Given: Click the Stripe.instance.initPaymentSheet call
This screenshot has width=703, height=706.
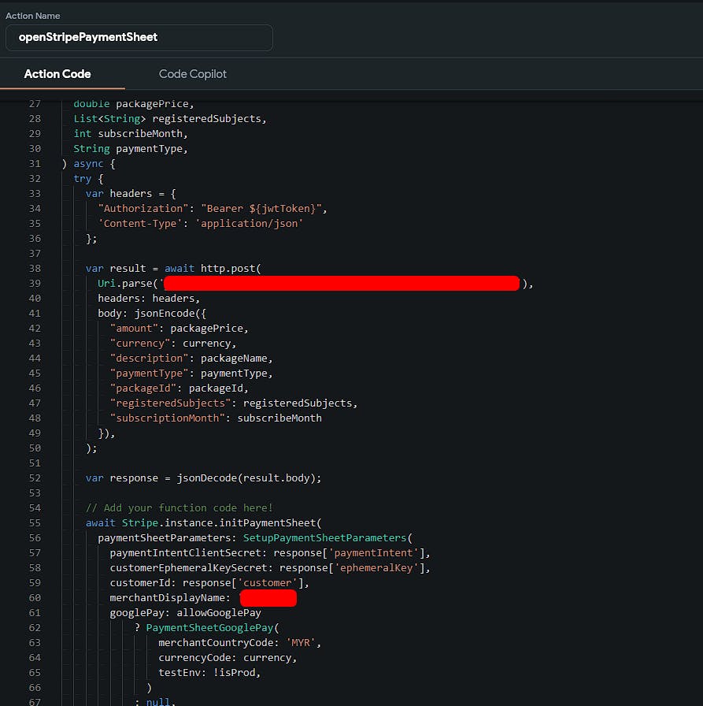Looking at the screenshot, I should pyautogui.click(x=220, y=523).
